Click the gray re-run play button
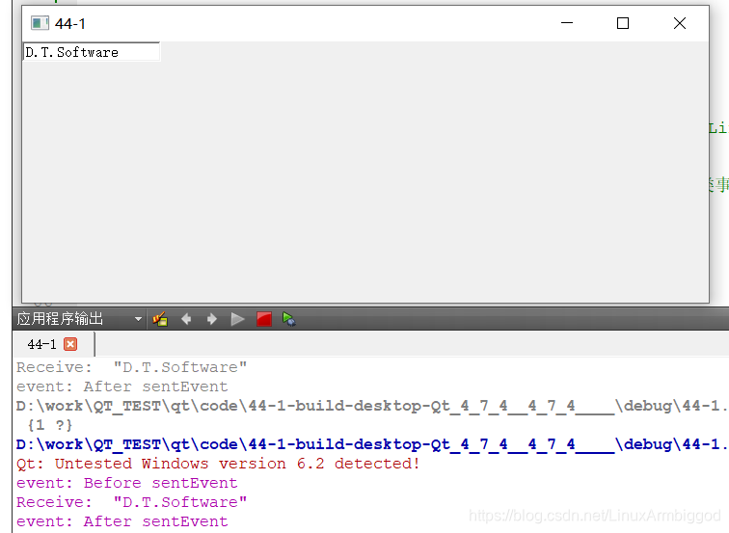This screenshot has height=533, width=729. 237,319
